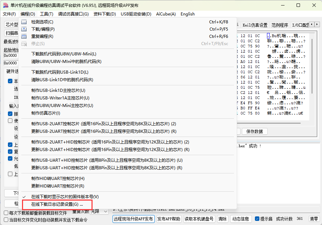The height and width of the screenshot is (225, 322).
Task: Open the USB驱动安装(D) menu
Action: [x=136, y=14]
